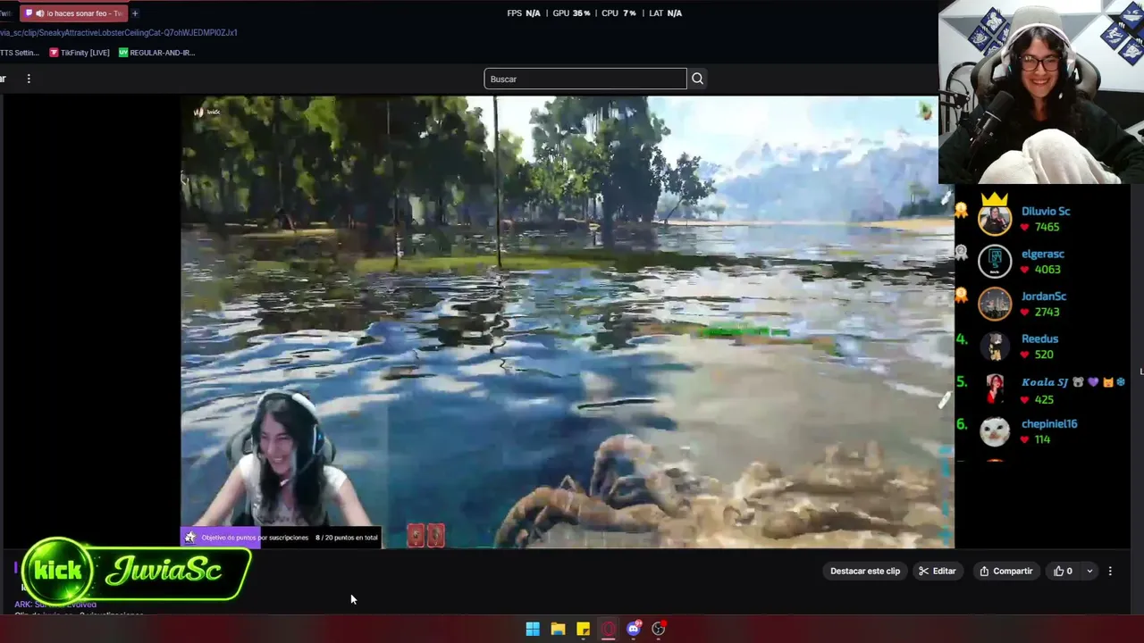Mute the tab using its speaker icon
1144x643 pixels.
coord(40,13)
